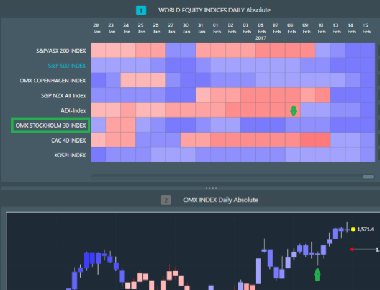This screenshot has height=290, width=380.
Task: Click the 15 Feb column header
Action: [x=366, y=29]
